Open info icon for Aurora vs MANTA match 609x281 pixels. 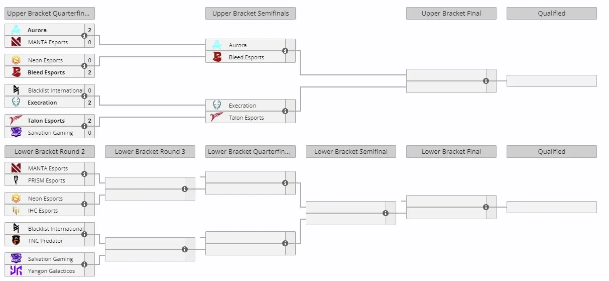coord(84,36)
